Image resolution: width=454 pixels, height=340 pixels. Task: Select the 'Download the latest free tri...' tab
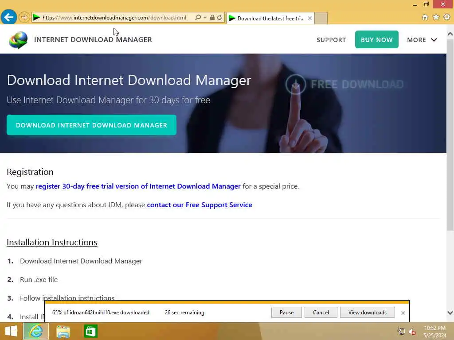(x=270, y=18)
